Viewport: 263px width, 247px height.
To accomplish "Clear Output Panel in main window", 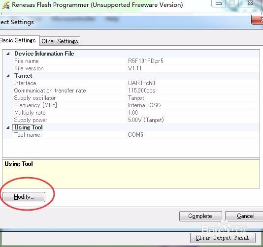I will 223,238.
